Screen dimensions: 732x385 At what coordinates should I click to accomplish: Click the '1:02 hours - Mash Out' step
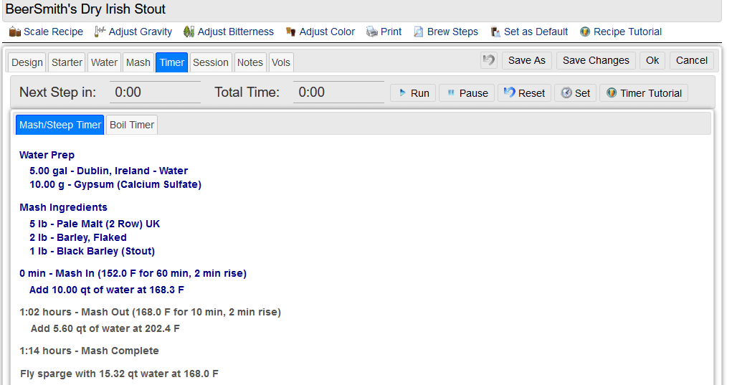coord(150,312)
